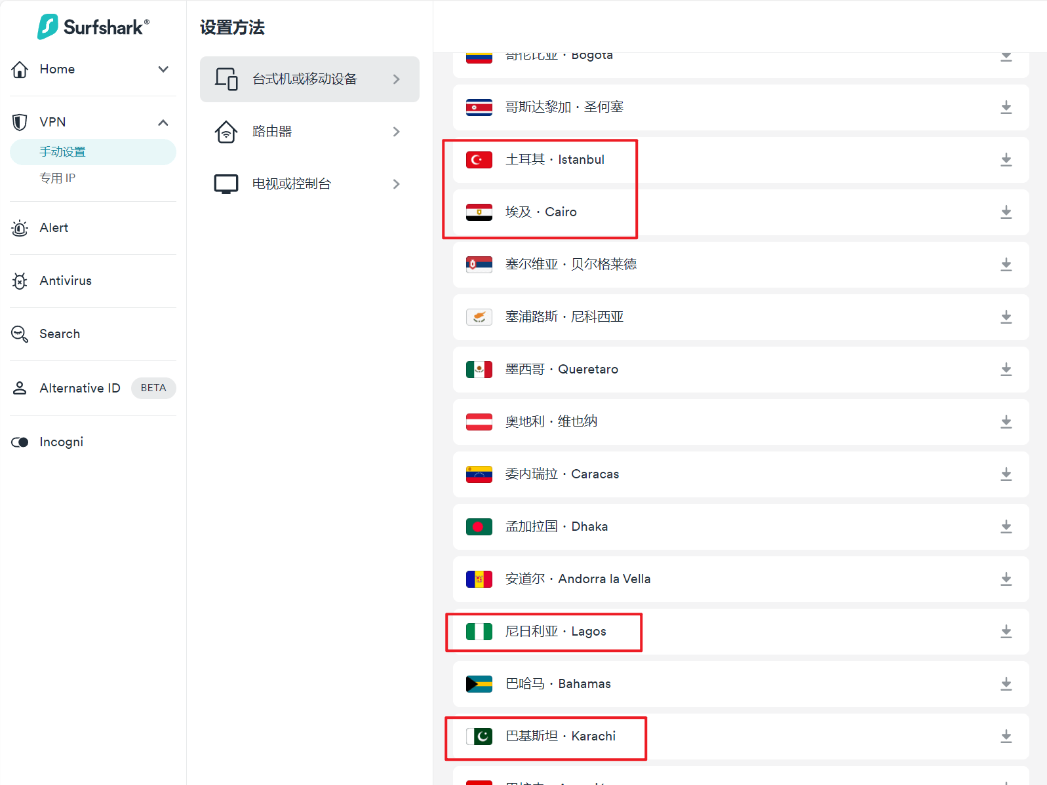Expand the Home menu chevron
This screenshot has width=1047, height=785.
click(x=163, y=69)
